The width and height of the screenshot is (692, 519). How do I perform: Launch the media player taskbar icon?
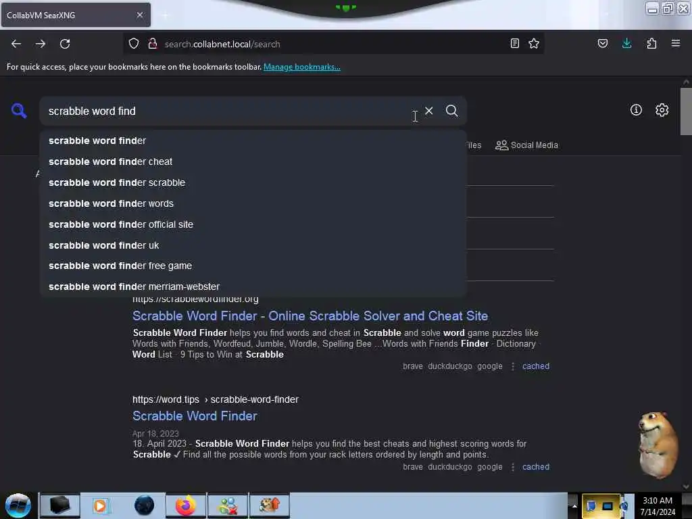(100, 505)
